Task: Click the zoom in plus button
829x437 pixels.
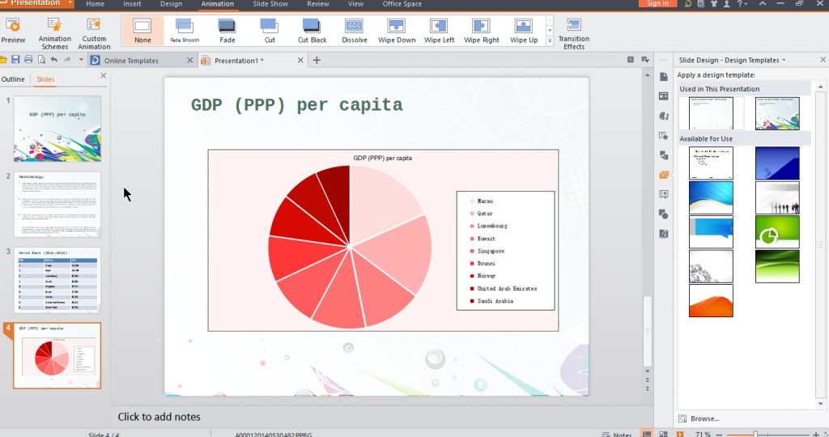Action: click(x=816, y=435)
